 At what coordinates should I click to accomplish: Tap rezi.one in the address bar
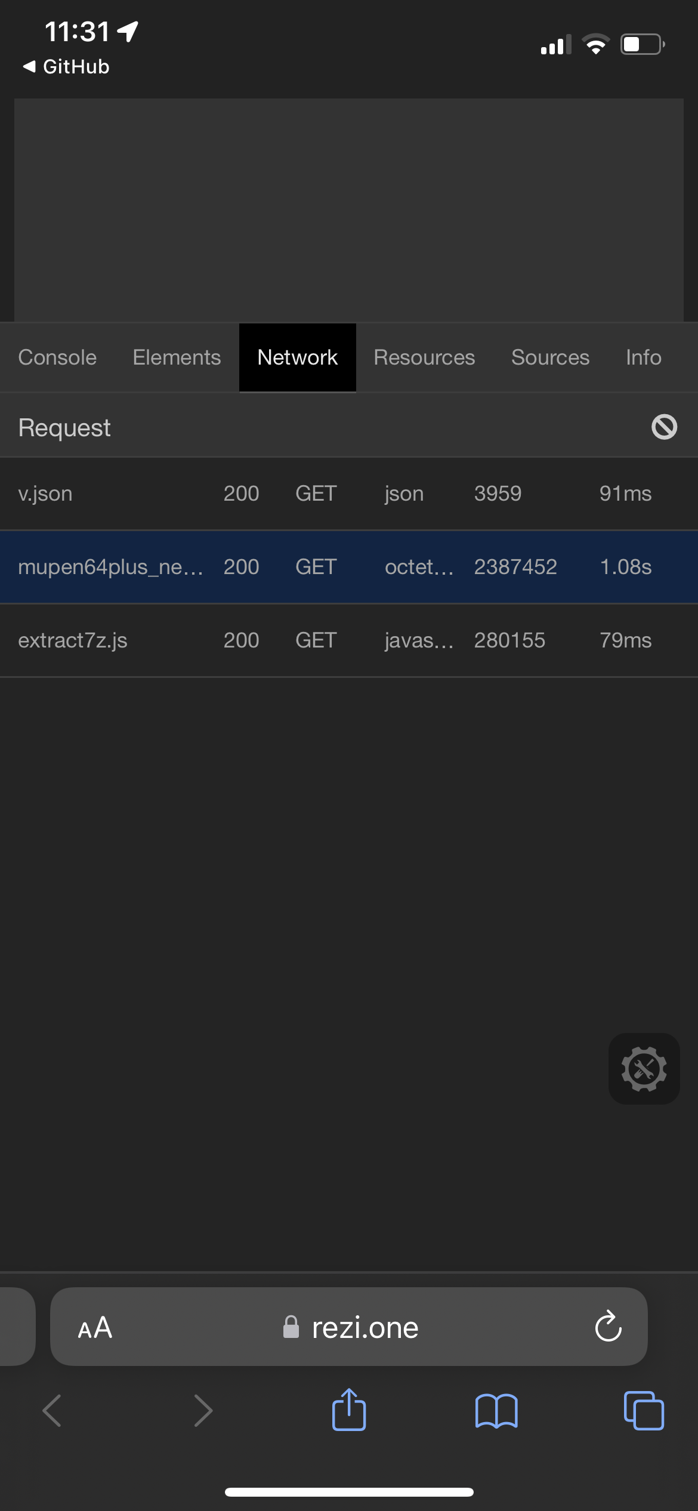tap(365, 1327)
